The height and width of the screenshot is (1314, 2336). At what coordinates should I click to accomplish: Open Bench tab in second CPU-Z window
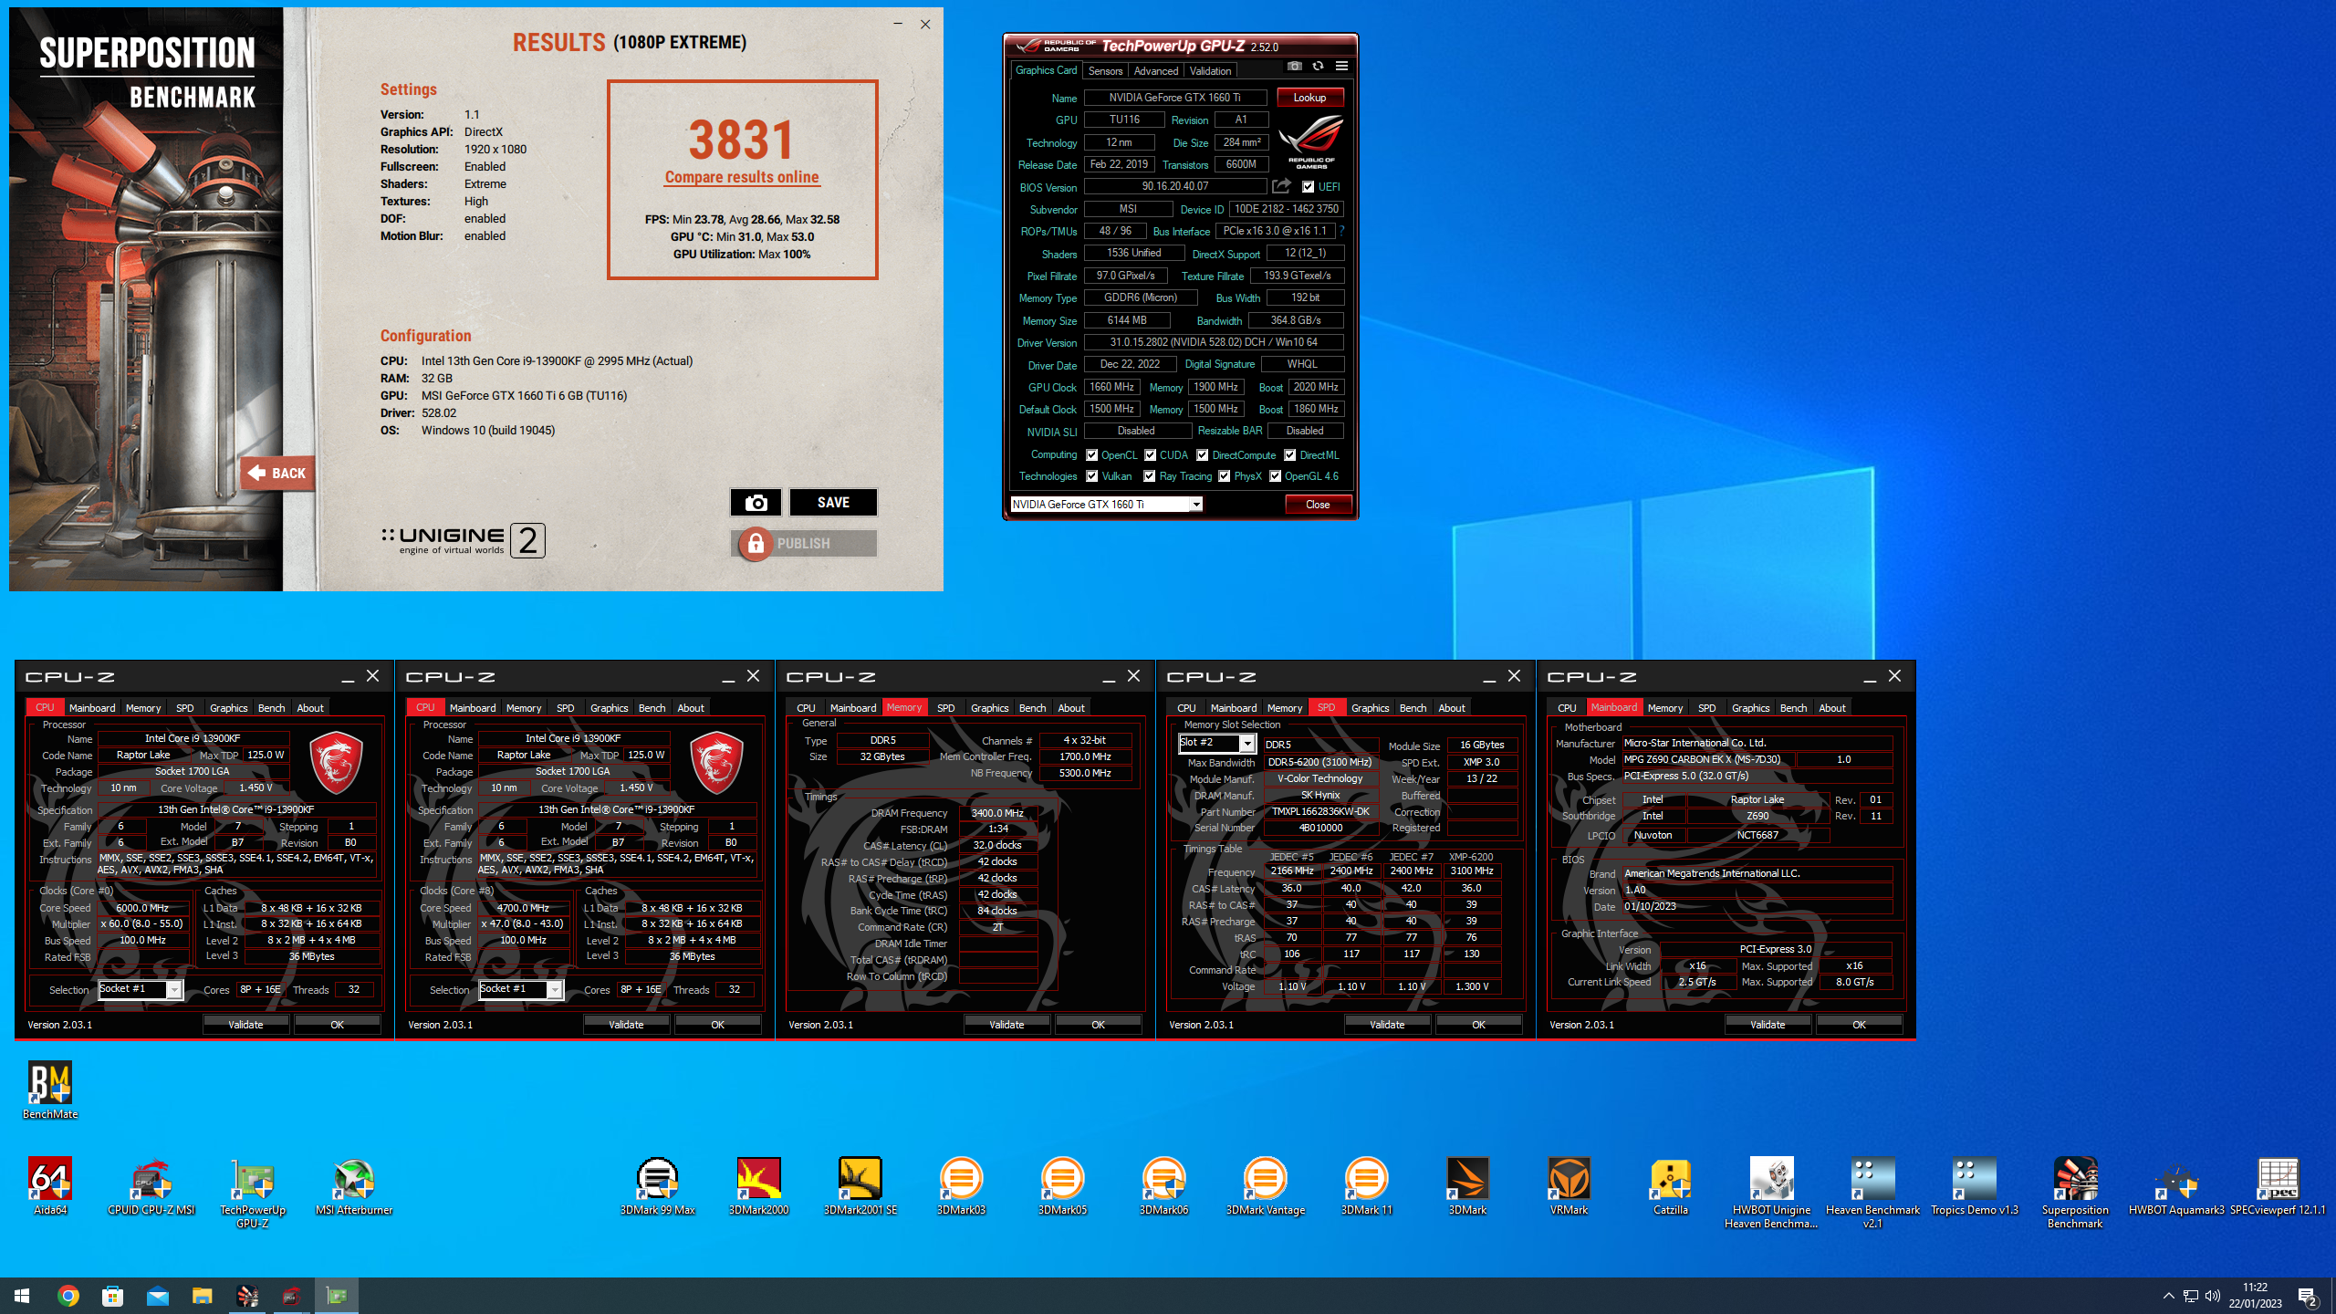click(x=652, y=708)
